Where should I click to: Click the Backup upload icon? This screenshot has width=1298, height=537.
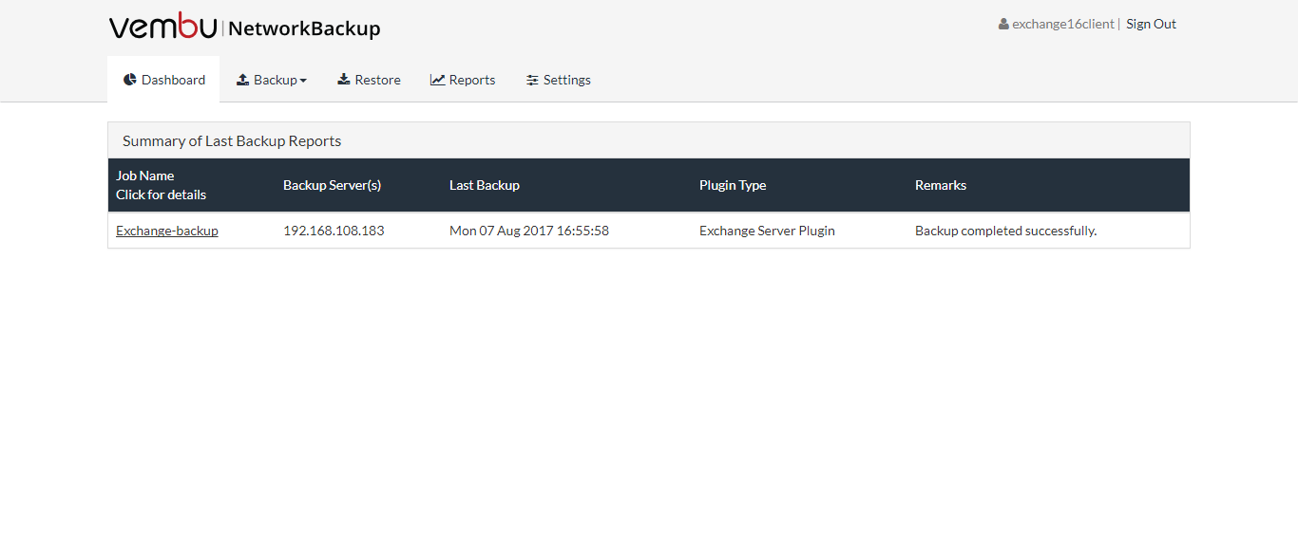point(242,80)
